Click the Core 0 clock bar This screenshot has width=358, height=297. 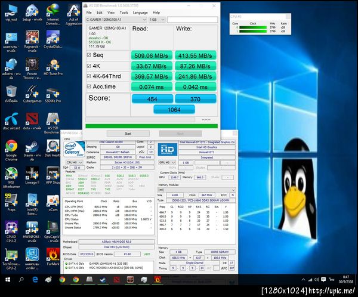point(253,27)
